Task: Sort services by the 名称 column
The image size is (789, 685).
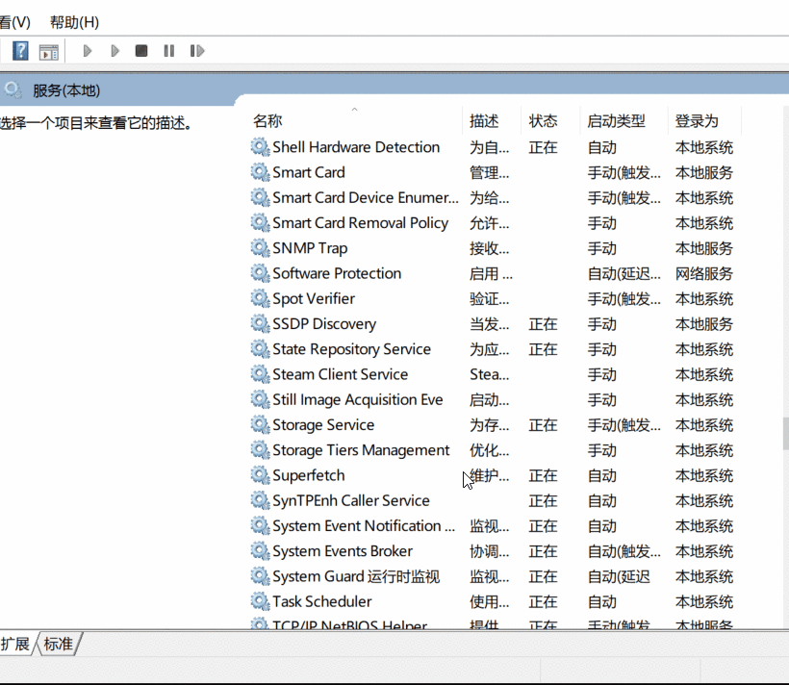Action: click(x=267, y=119)
